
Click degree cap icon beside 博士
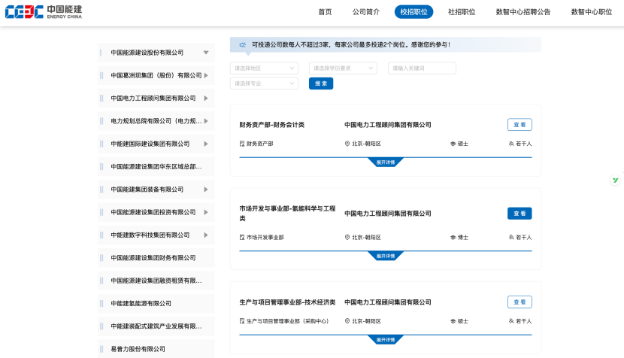(453, 237)
